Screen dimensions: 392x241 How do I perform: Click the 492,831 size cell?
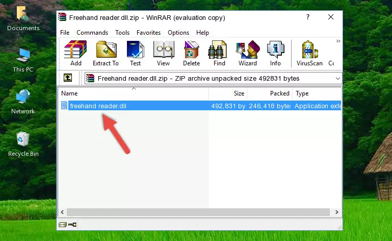click(x=228, y=106)
